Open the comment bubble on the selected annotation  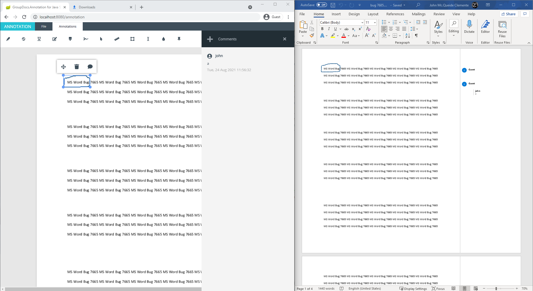pyautogui.click(x=90, y=66)
